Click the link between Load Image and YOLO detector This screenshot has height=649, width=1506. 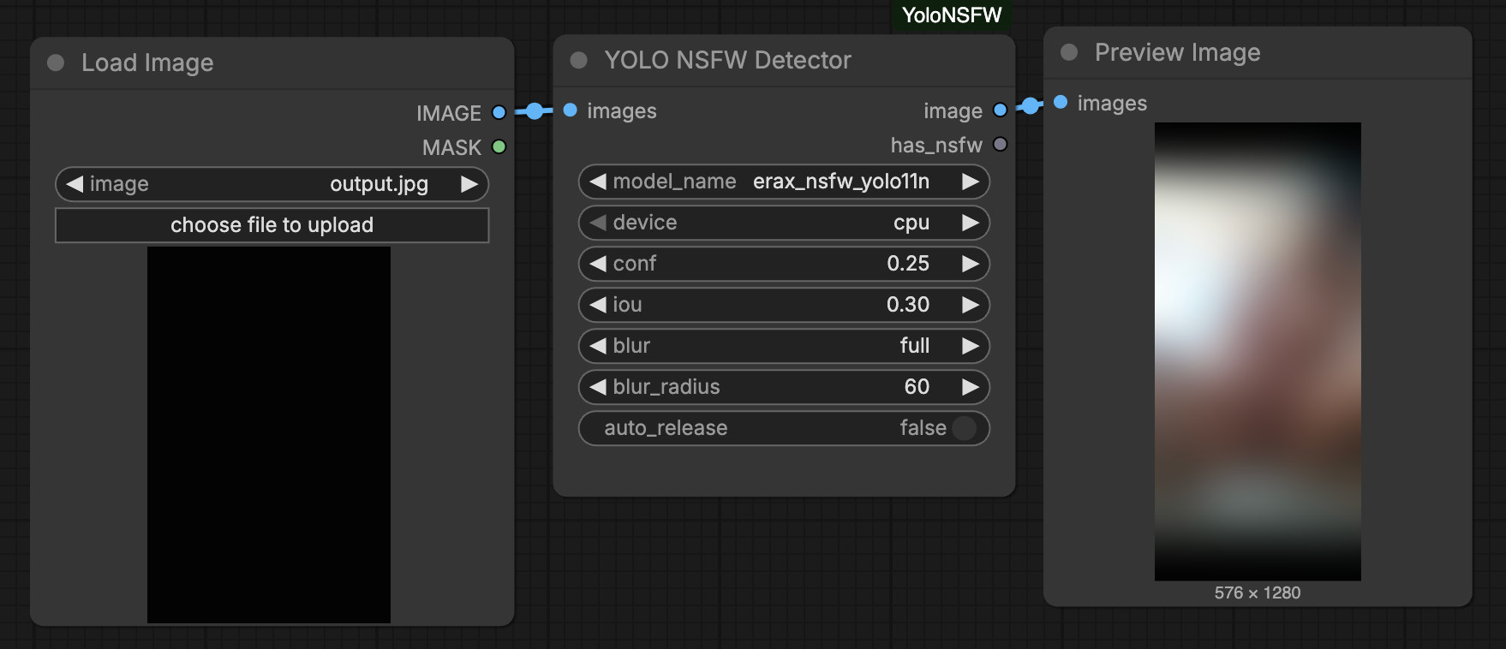(x=535, y=111)
